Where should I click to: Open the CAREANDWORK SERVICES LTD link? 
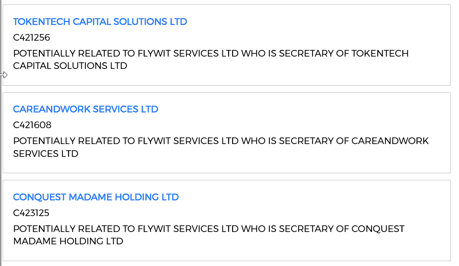pyautogui.click(x=85, y=109)
